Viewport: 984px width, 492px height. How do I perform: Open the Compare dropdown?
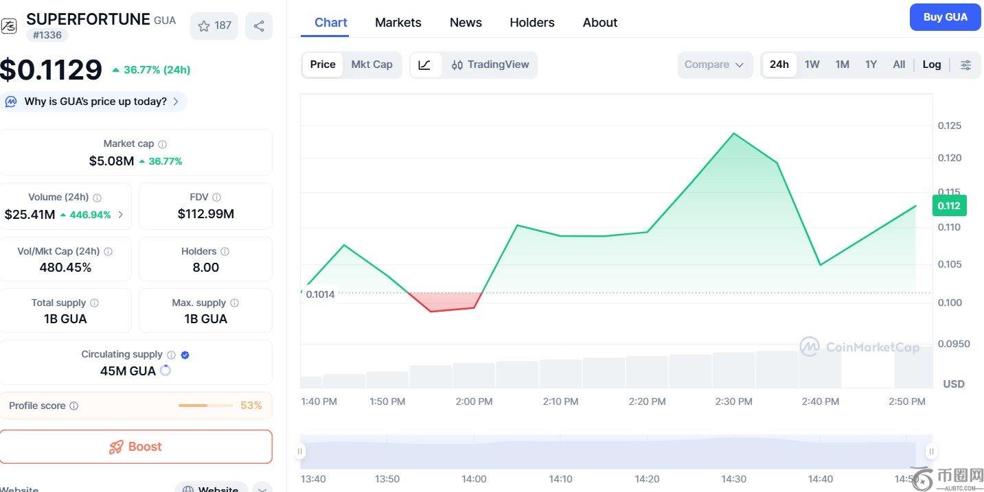pos(714,65)
